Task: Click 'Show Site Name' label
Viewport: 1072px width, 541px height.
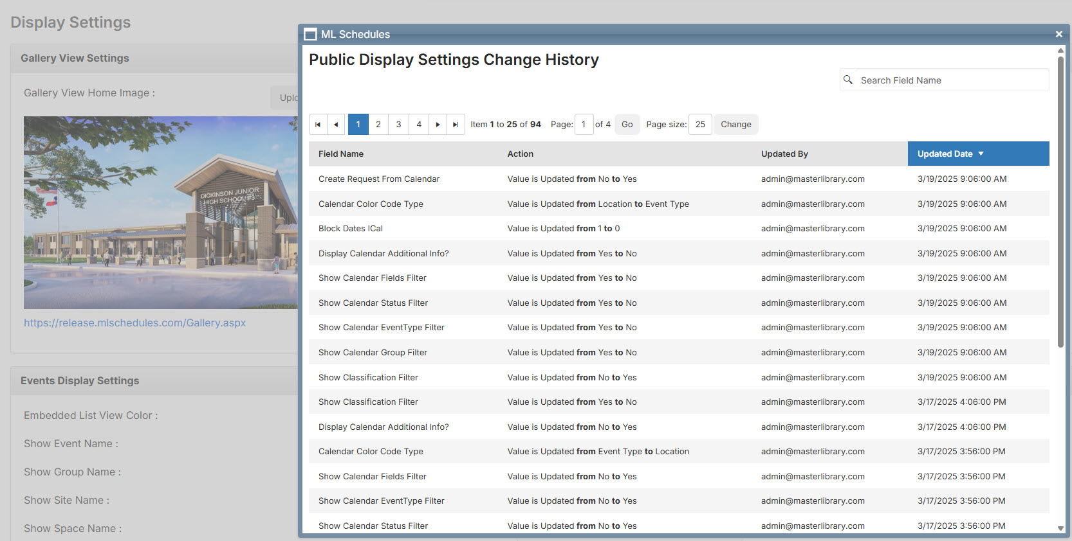Action: point(66,501)
